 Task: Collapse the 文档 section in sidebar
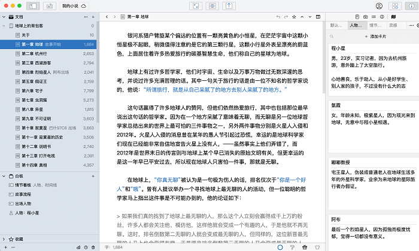point(4,17)
